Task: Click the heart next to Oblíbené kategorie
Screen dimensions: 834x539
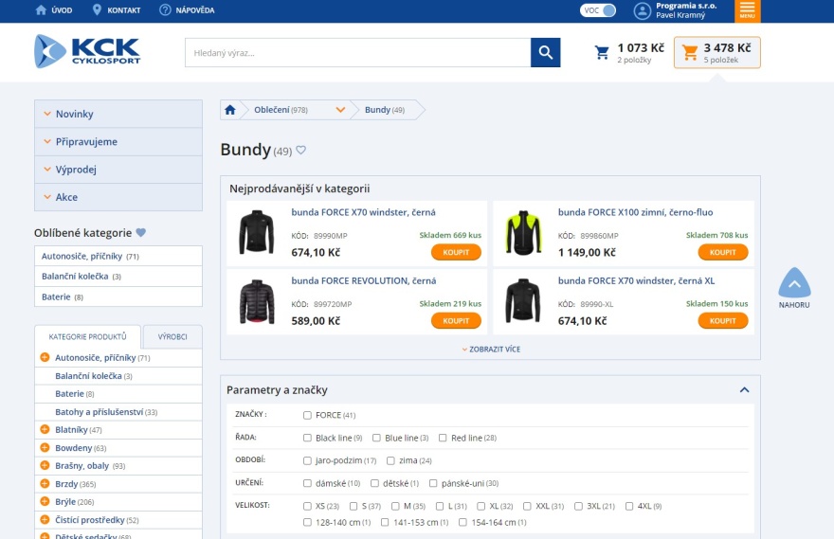Action: 140,232
